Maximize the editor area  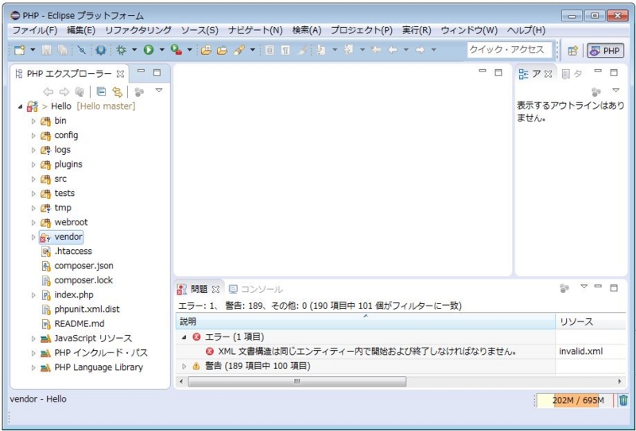click(498, 73)
